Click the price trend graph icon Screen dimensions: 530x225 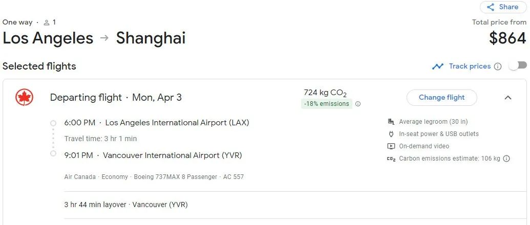pos(437,66)
